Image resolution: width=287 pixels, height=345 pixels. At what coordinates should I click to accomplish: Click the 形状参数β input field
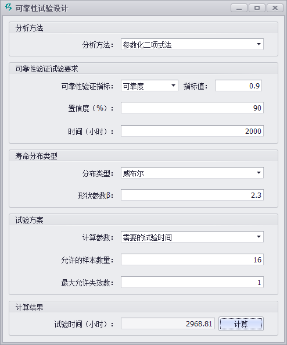(x=192, y=195)
